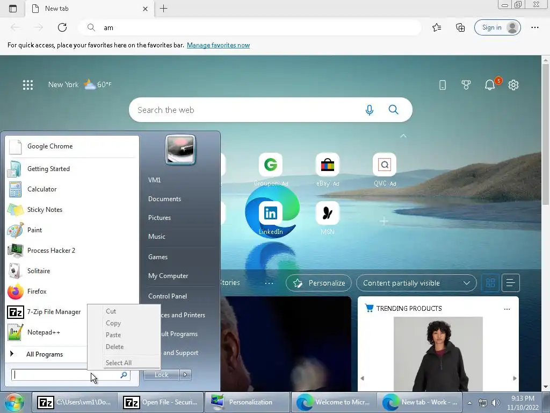Click the Windows Start orb
Screen dimensions: 550x413
click(x=14, y=402)
